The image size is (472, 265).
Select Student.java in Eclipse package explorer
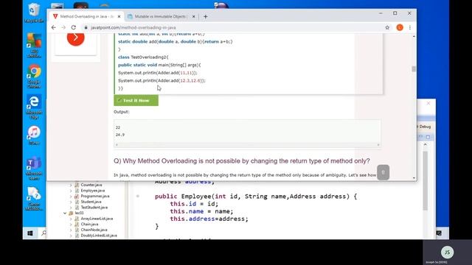point(91,202)
